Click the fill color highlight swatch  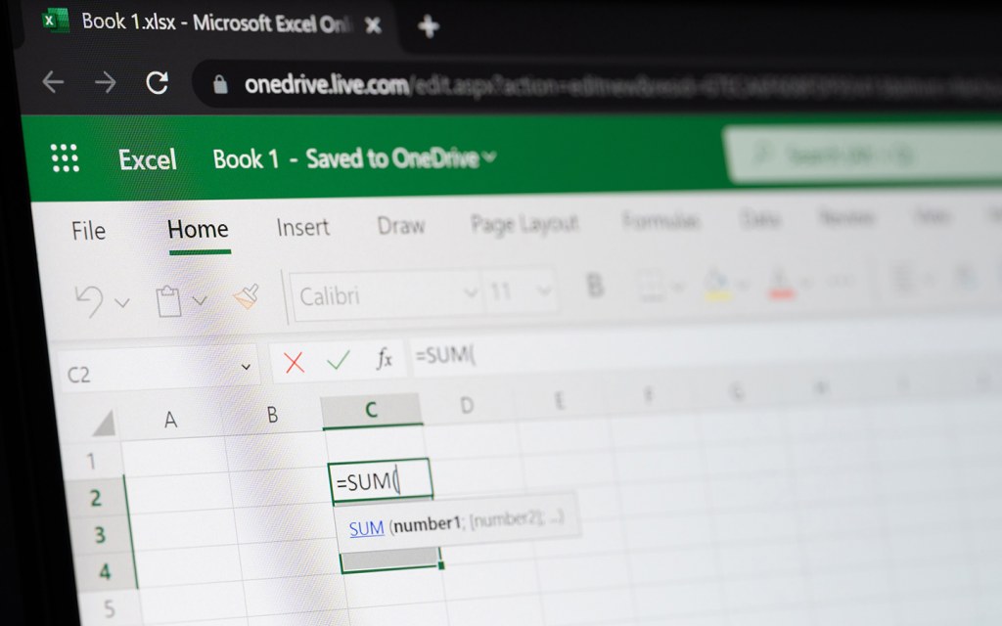click(x=717, y=285)
